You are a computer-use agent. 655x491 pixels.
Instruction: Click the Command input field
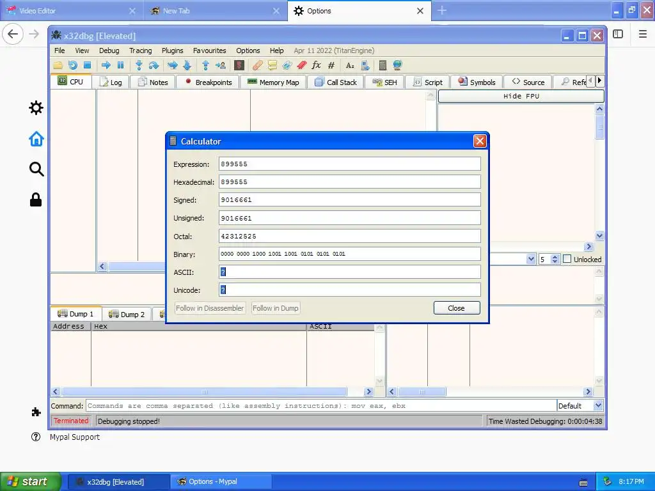[x=321, y=406]
